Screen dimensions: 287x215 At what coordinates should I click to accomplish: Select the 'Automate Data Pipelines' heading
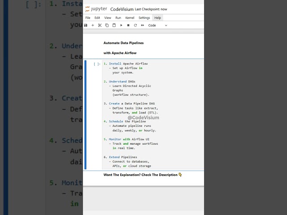[124, 43]
